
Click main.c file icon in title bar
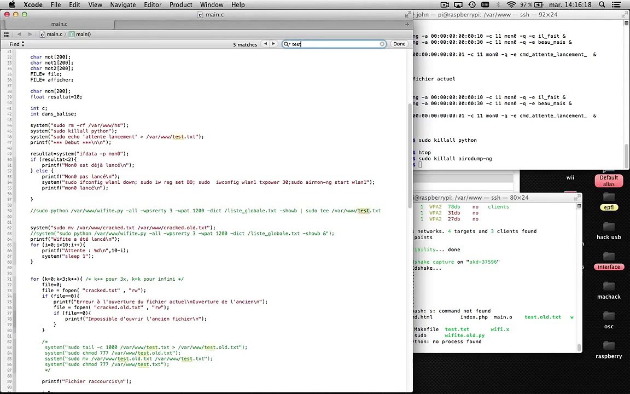[200, 14]
